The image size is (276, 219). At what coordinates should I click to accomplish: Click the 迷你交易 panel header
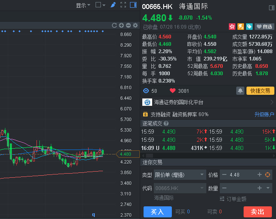tap(152, 162)
